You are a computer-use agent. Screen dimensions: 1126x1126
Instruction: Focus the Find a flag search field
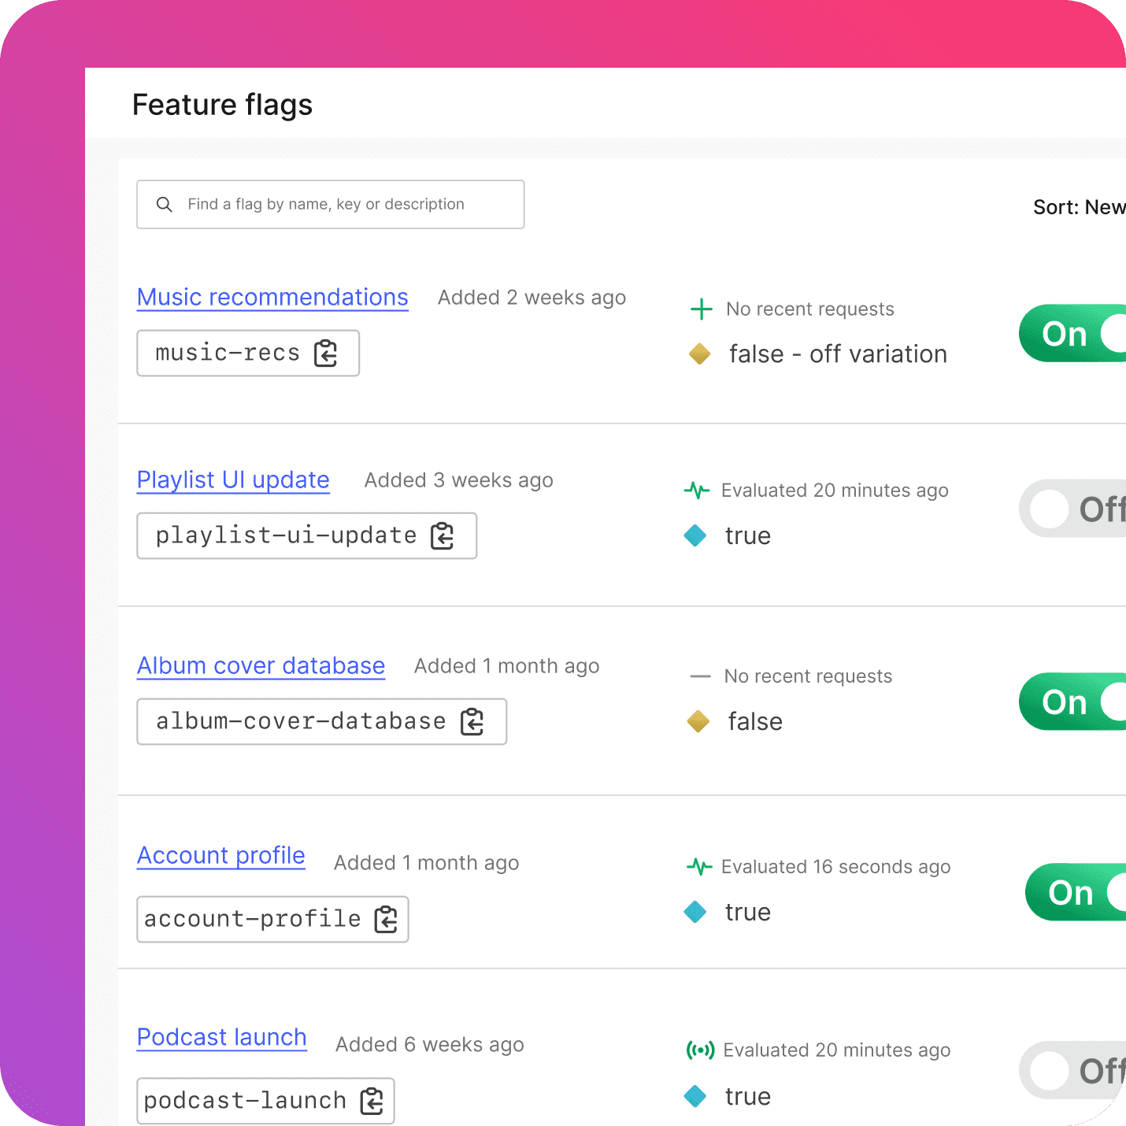click(331, 205)
